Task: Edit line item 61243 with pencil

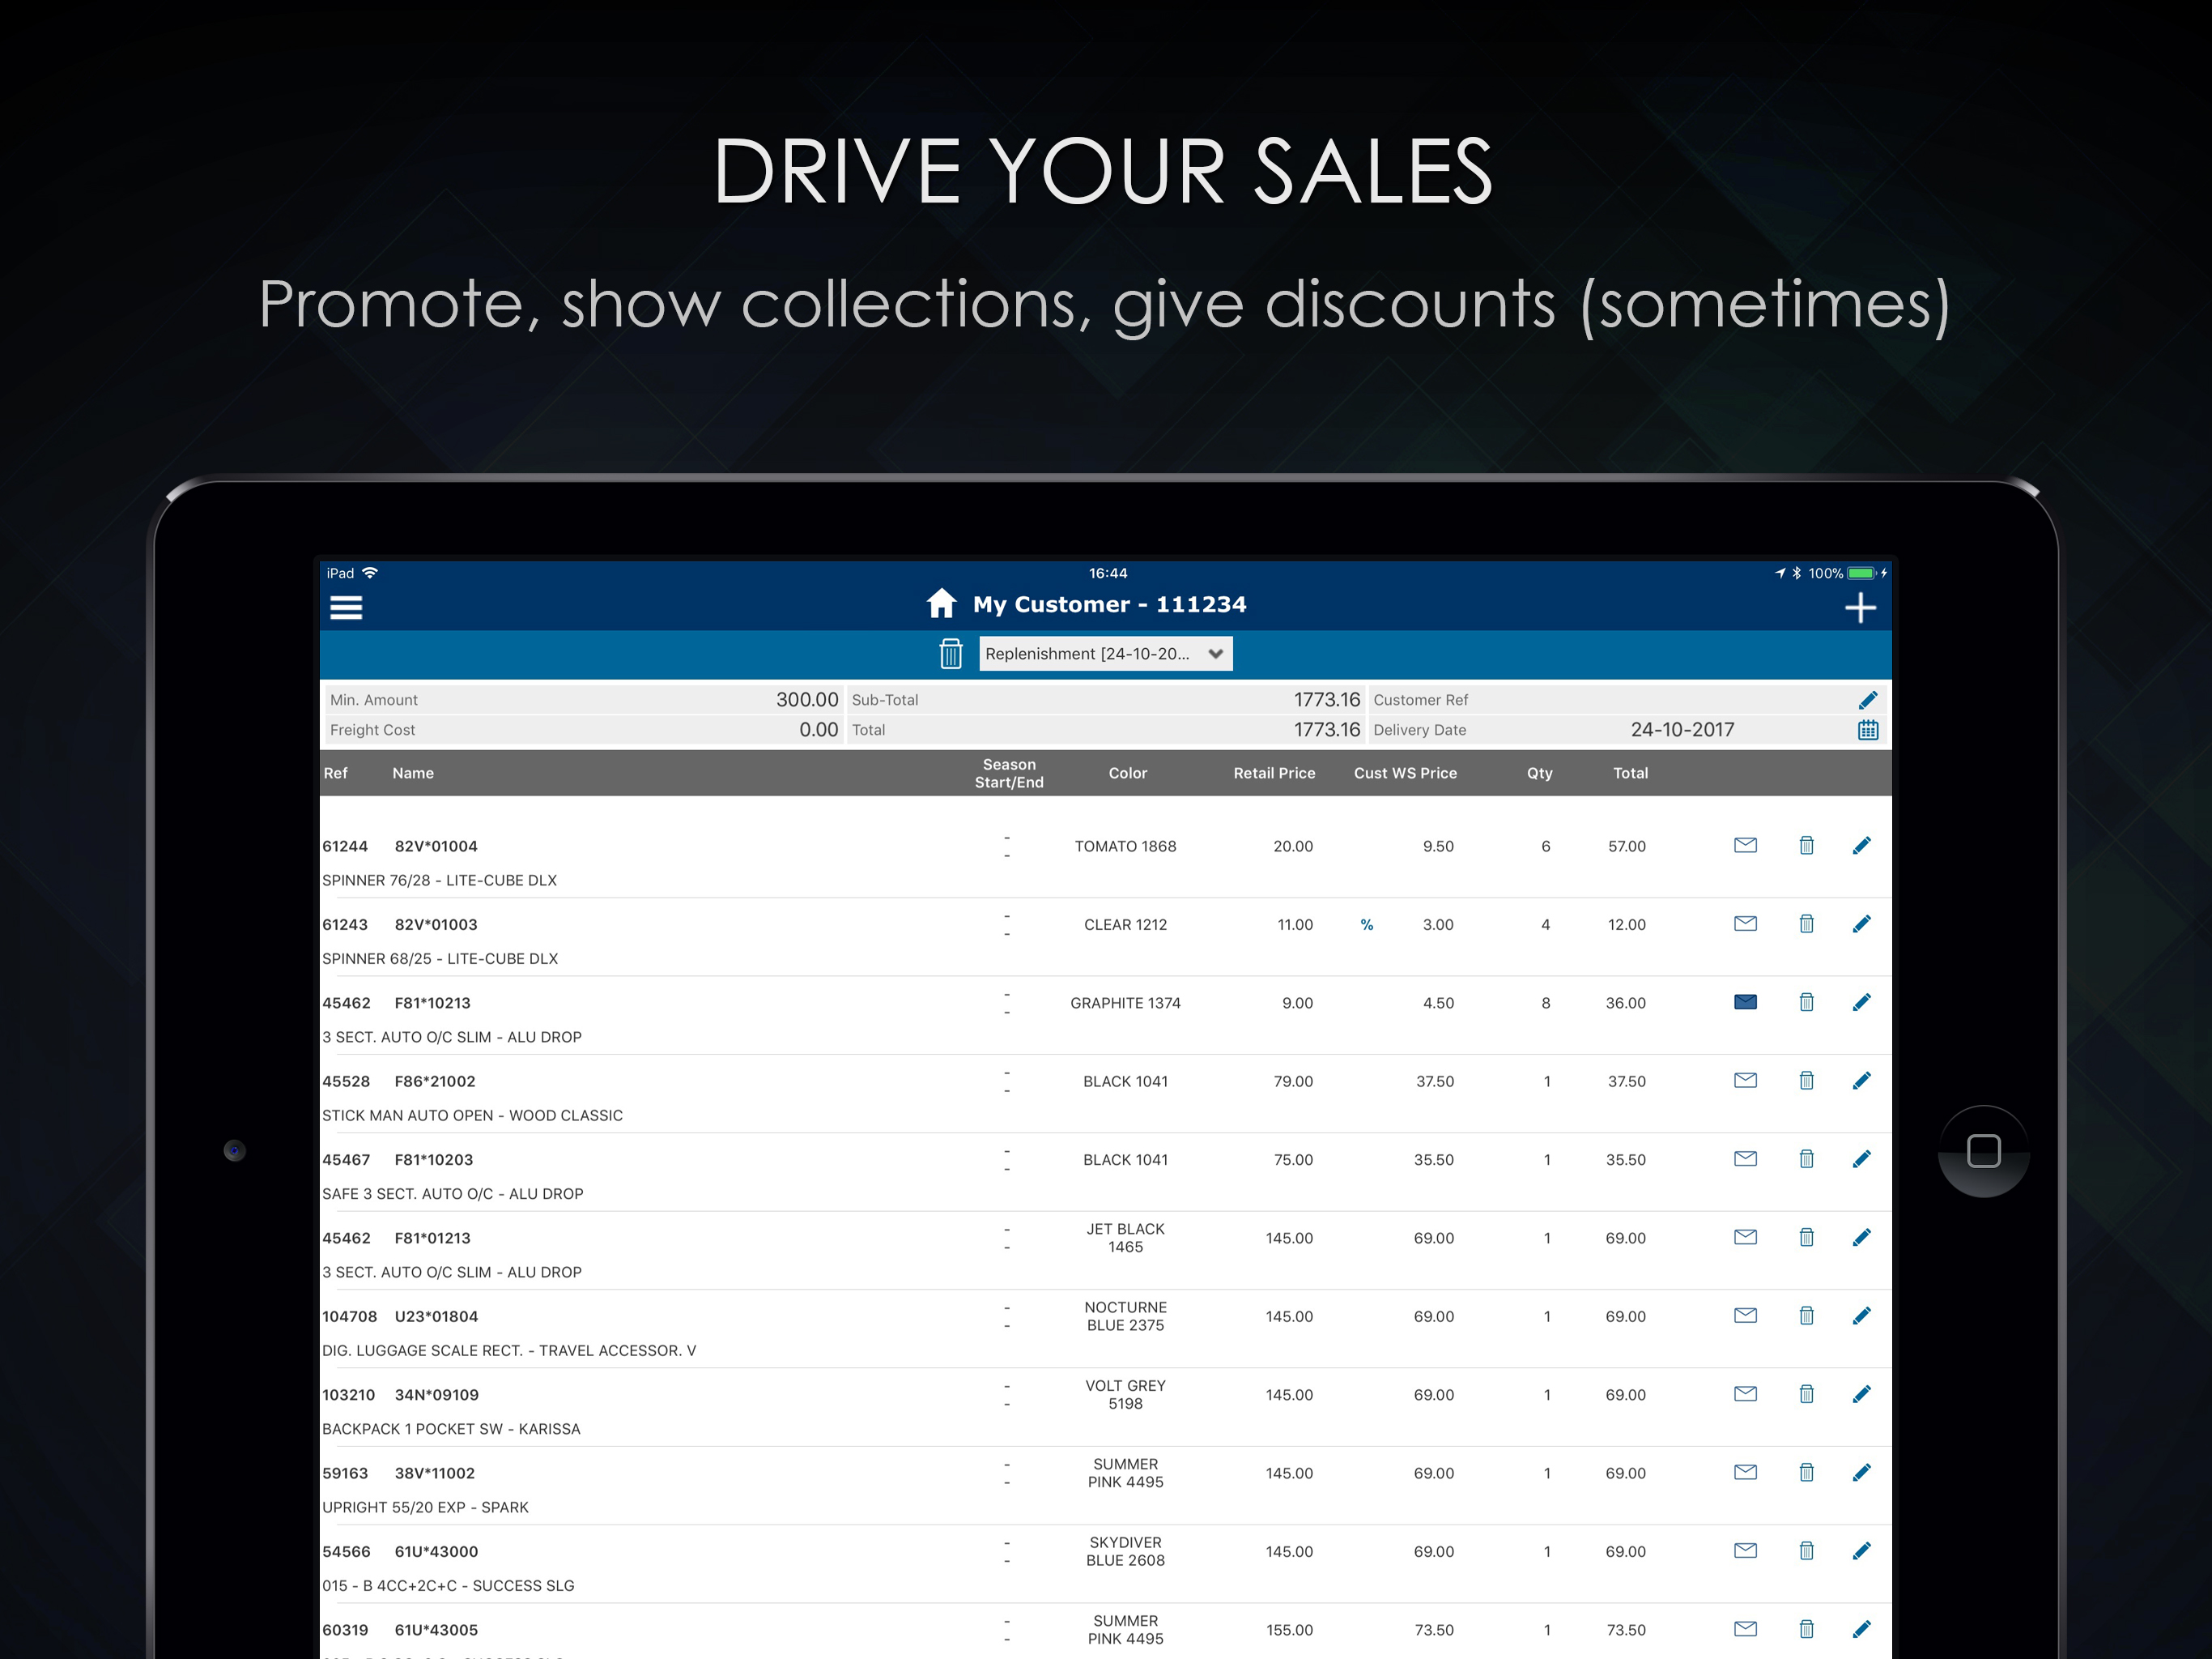Action: tap(1861, 923)
